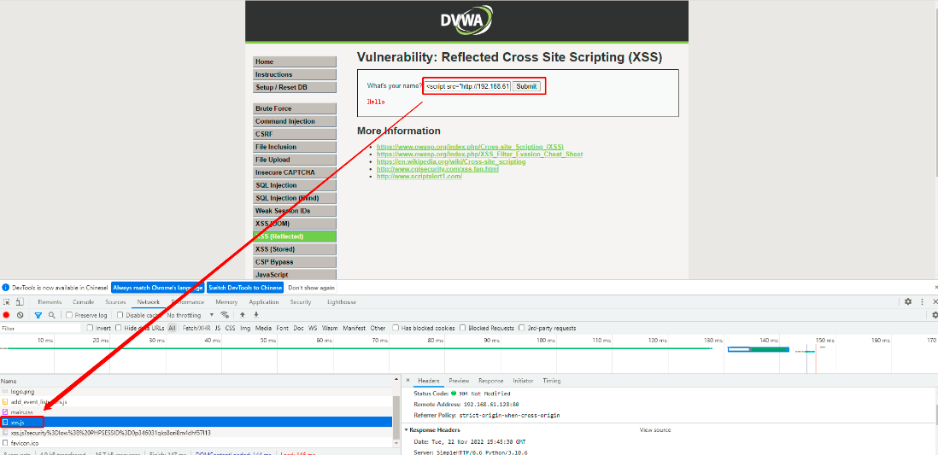Open the Console tab
This screenshot has height=455, width=938.
coord(83,302)
